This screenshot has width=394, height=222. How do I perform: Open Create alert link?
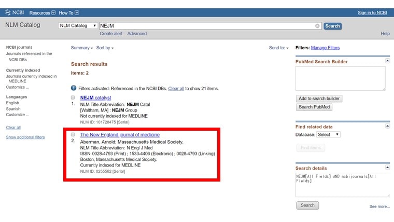(x=111, y=34)
